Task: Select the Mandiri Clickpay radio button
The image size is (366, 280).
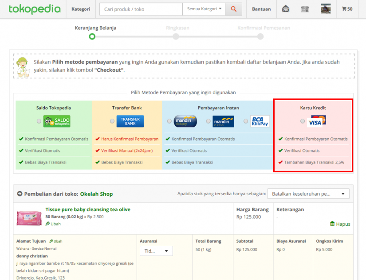Action: pos(169,121)
